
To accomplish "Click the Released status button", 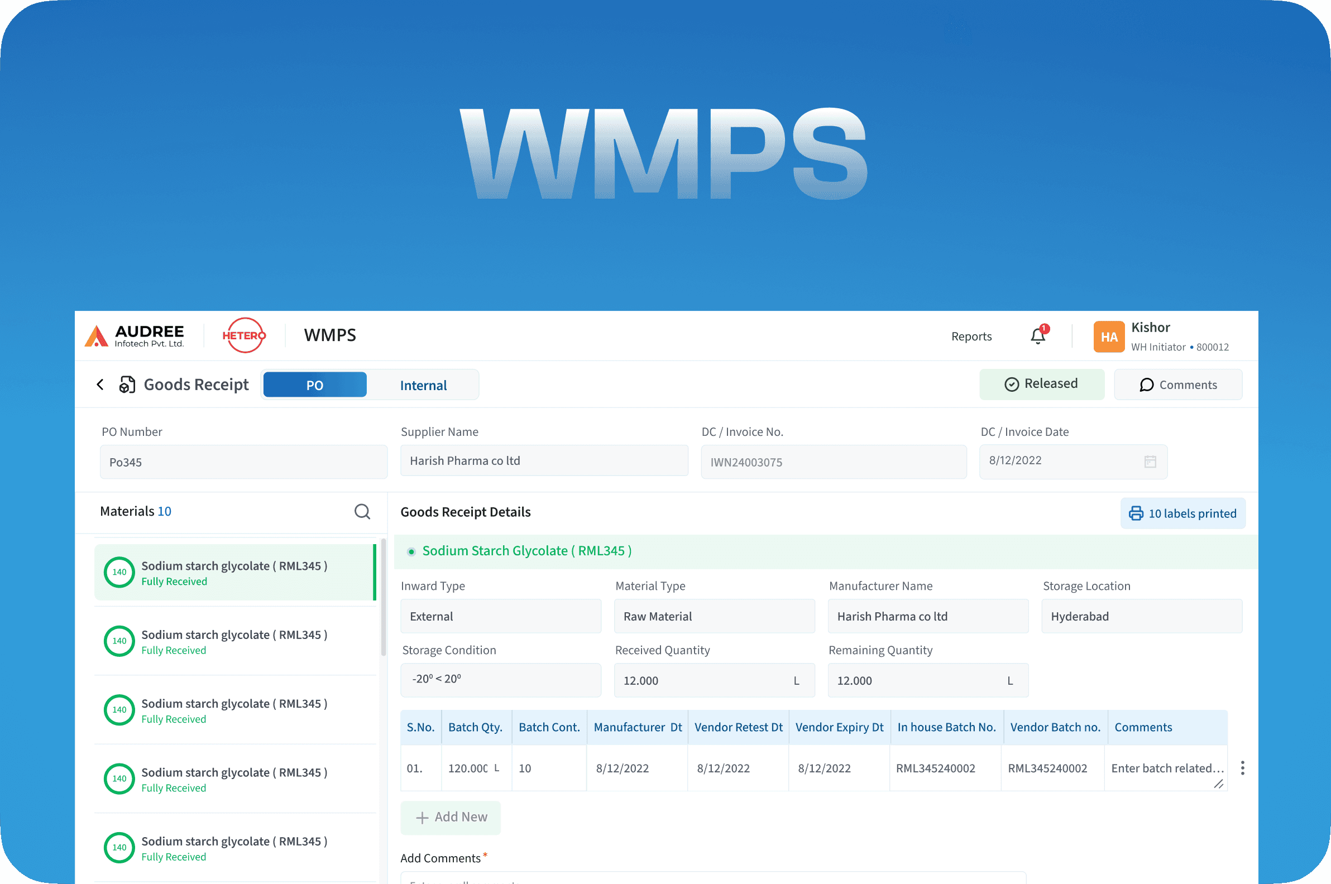I will (x=1041, y=384).
